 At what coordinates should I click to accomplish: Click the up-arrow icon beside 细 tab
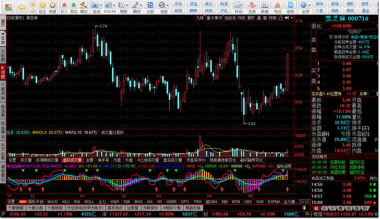tap(304, 208)
